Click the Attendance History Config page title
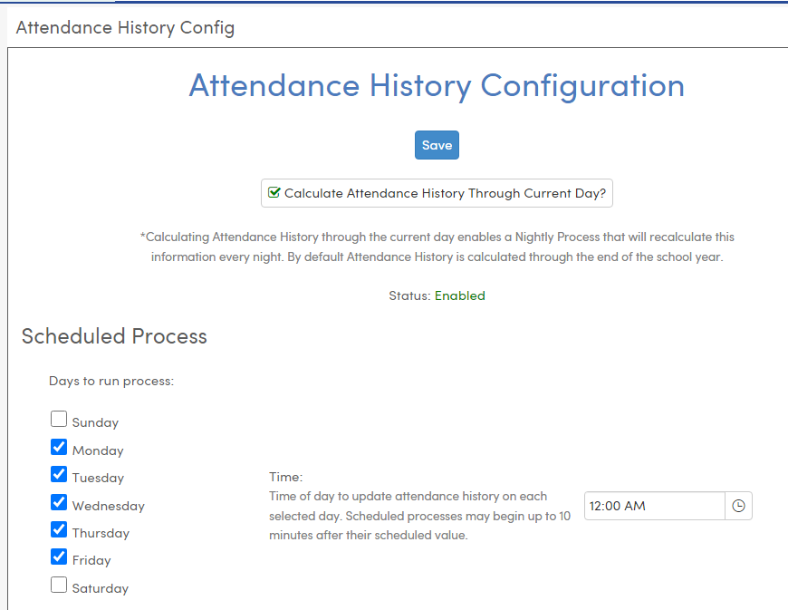The image size is (788, 610). click(x=125, y=28)
